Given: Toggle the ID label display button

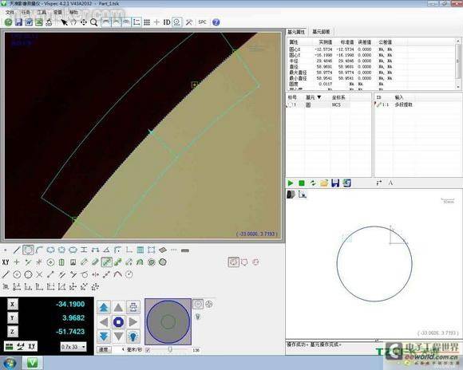Looking at the screenshot, I should click(167, 22).
